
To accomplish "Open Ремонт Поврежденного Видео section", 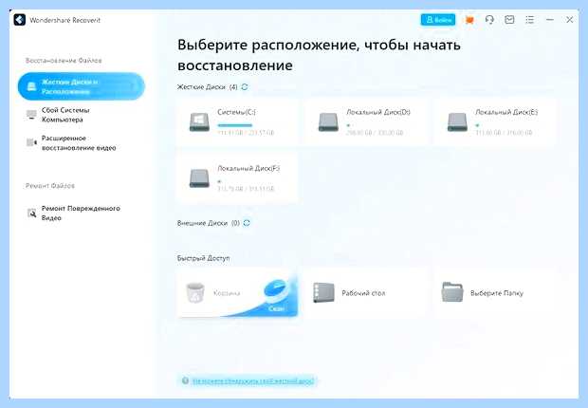I will 81,213.
